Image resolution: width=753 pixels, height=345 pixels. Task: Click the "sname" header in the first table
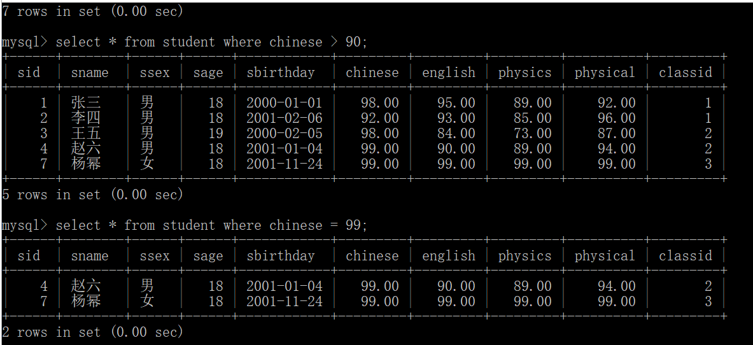(90, 73)
